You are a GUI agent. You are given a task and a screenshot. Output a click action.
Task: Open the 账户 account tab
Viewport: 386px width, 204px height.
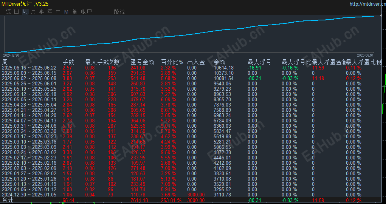[x=86, y=12]
